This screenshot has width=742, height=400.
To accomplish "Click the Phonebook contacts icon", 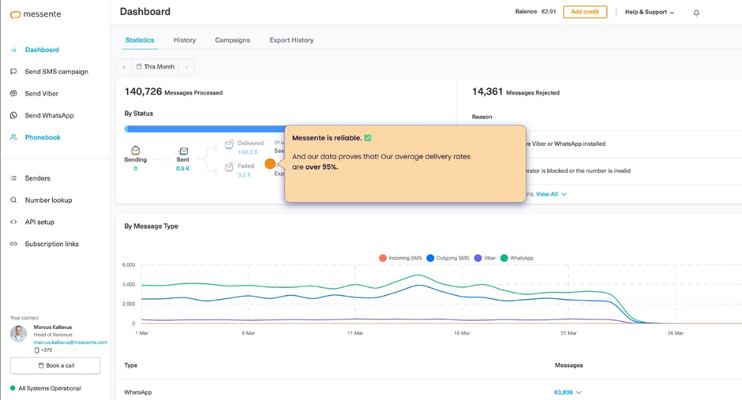I will click(13, 137).
